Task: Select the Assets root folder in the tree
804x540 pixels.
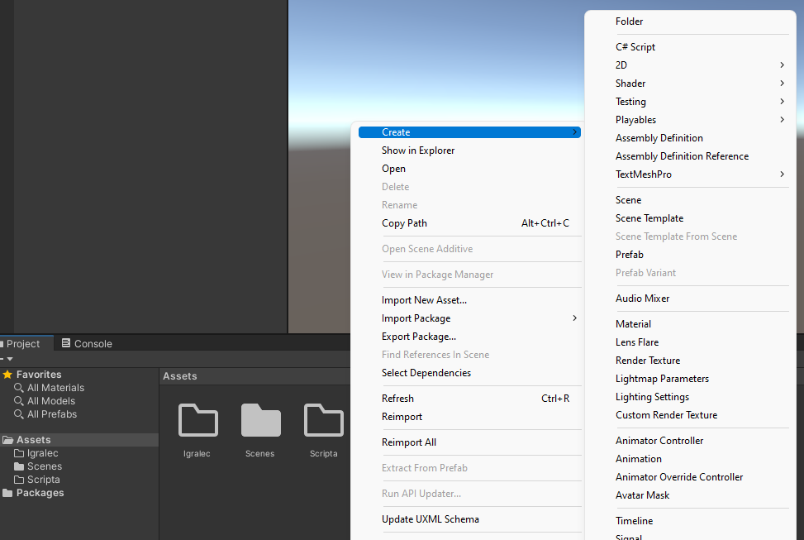Action: (33, 440)
